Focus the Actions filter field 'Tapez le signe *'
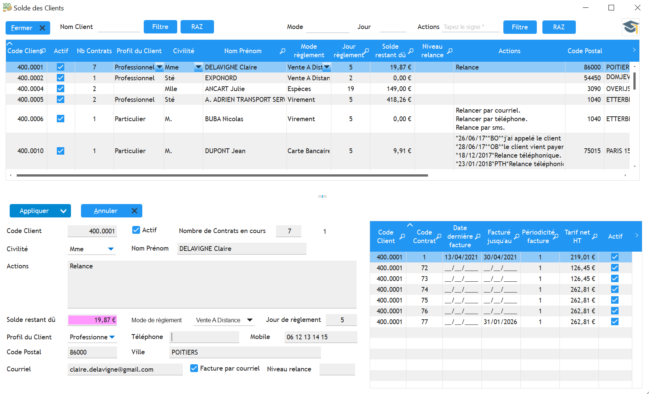 click(x=471, y=27)
